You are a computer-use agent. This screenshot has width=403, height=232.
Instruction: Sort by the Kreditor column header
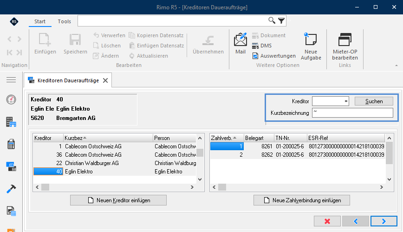tap(48, 138)
